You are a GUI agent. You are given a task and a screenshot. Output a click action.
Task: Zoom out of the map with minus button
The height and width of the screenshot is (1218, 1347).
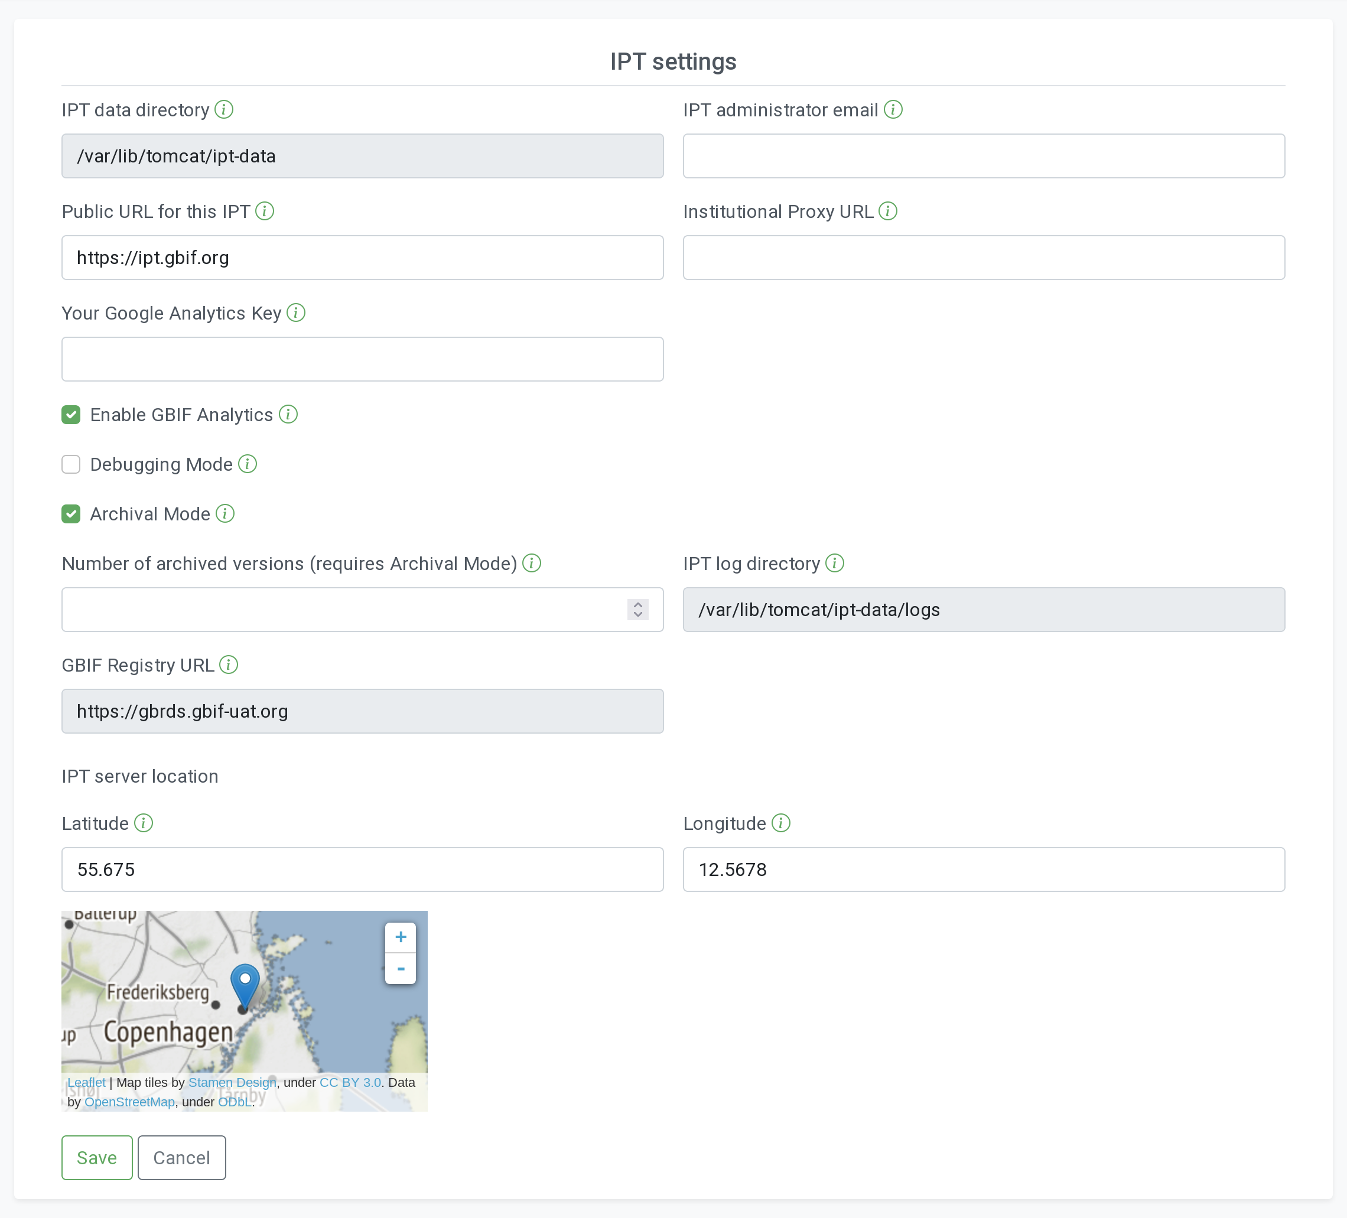tap(400, 968)
